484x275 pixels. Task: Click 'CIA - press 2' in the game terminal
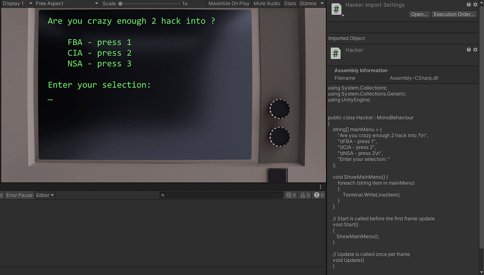click(x=99, y=53)
